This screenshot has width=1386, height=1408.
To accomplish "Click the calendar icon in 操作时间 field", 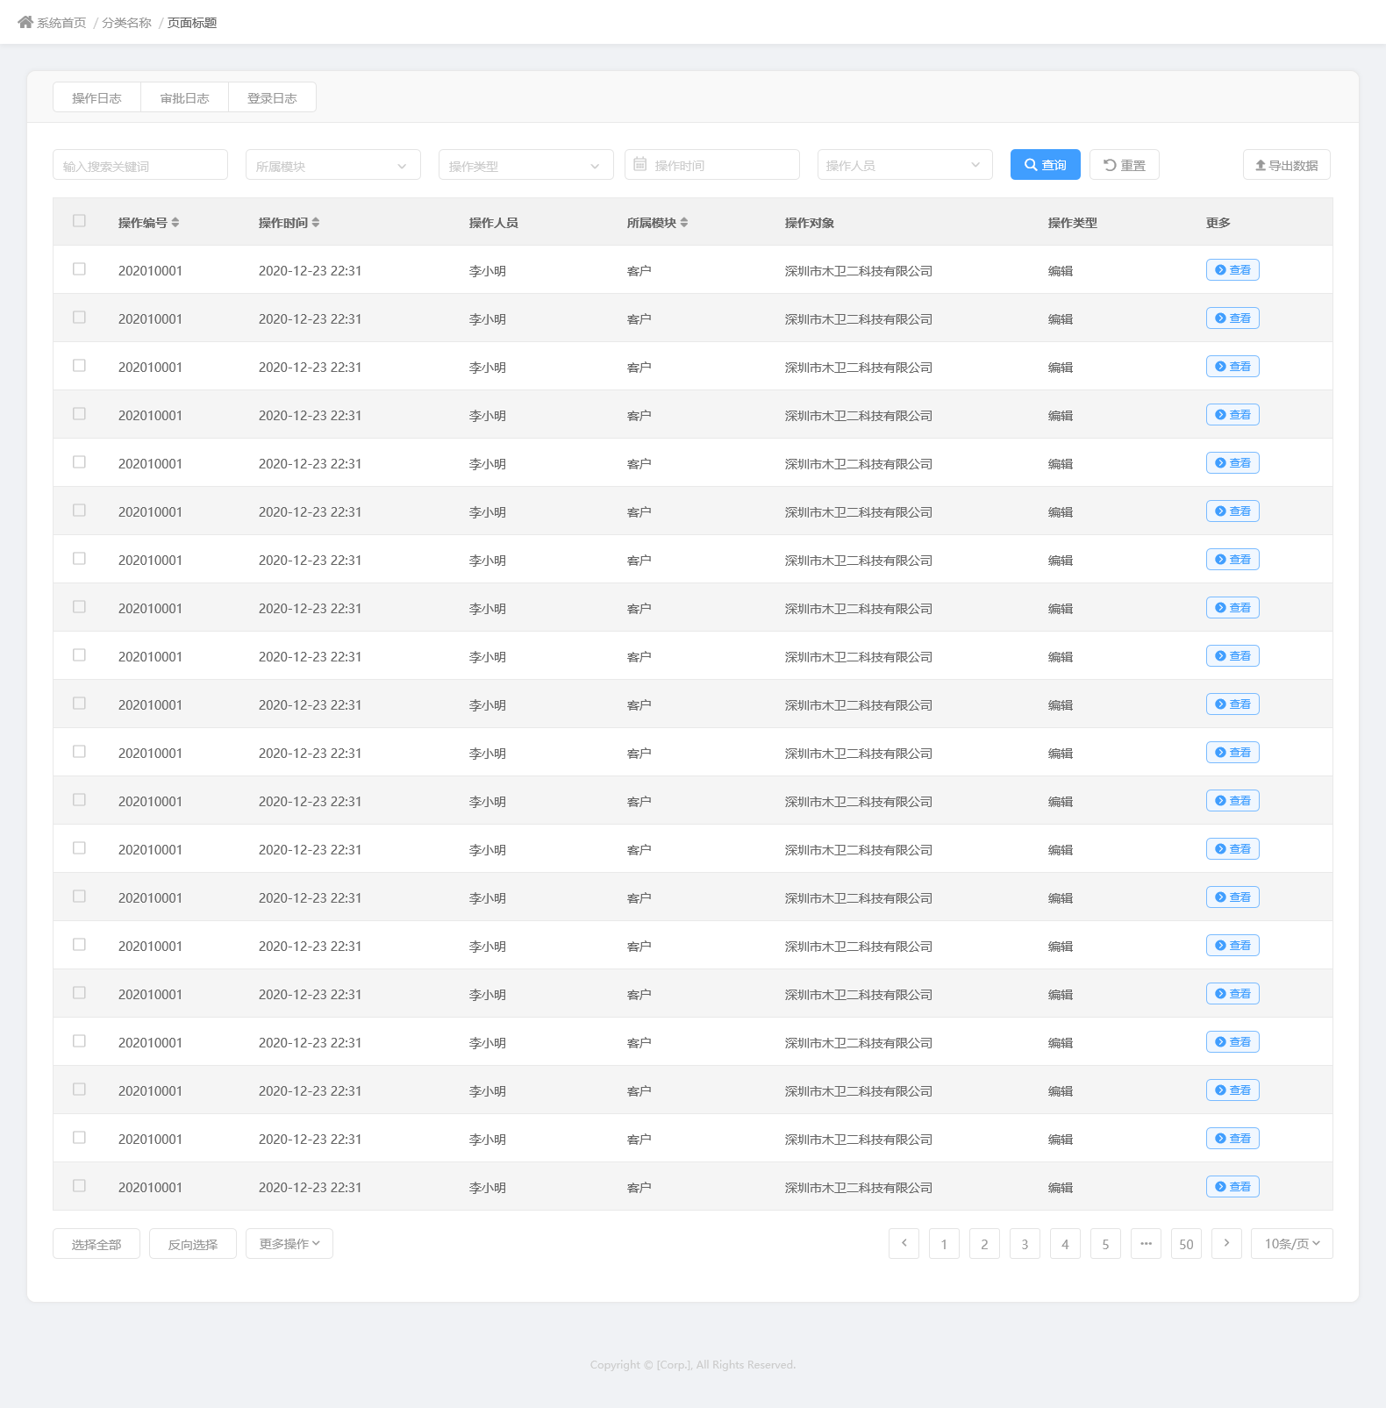I will point(640,164).
